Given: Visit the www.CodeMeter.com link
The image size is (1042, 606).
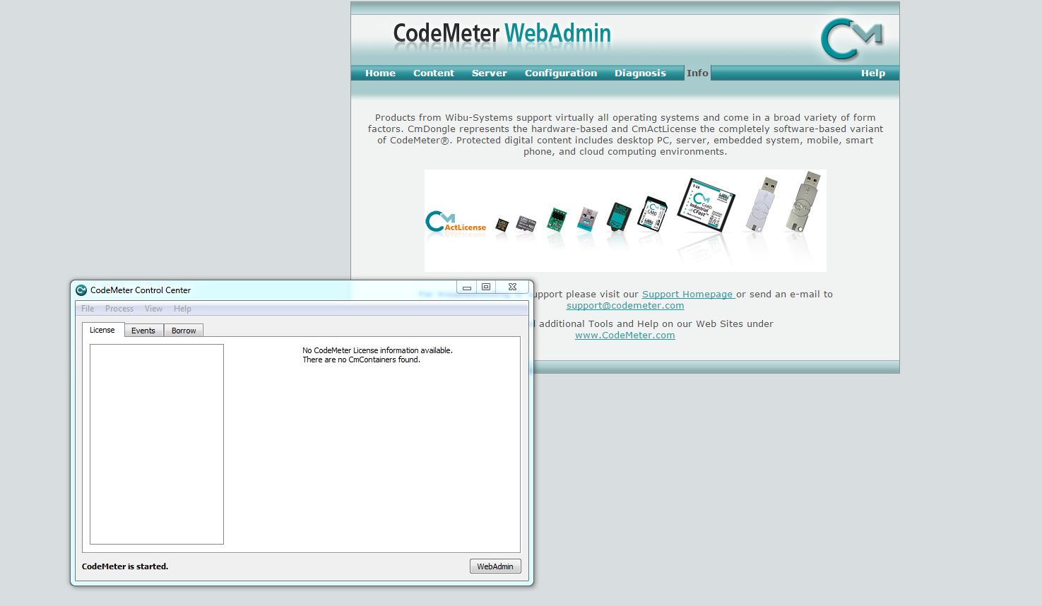Looking at the screenshot, I should (625, 335).
